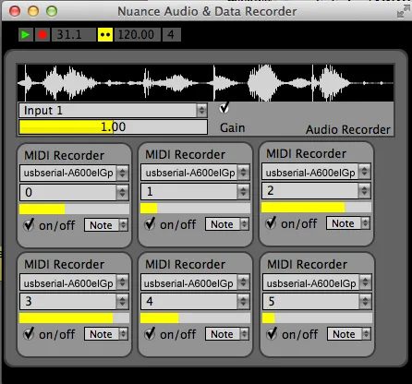This screenshot has height=384, width=412.
Task: Open channel 1 number dropdown
Action: click(195, 191)
